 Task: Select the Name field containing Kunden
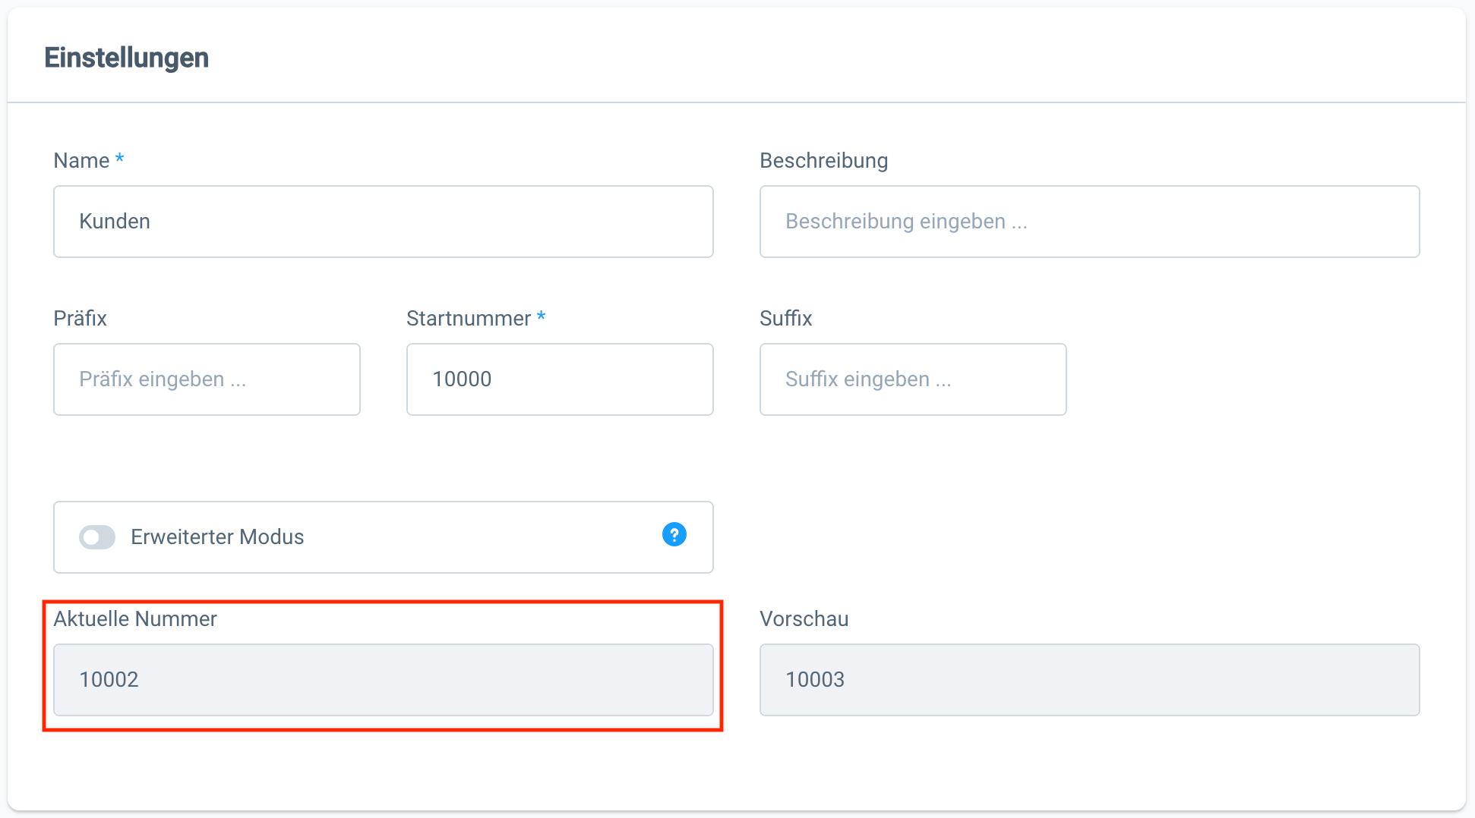(x=383, y=221)
